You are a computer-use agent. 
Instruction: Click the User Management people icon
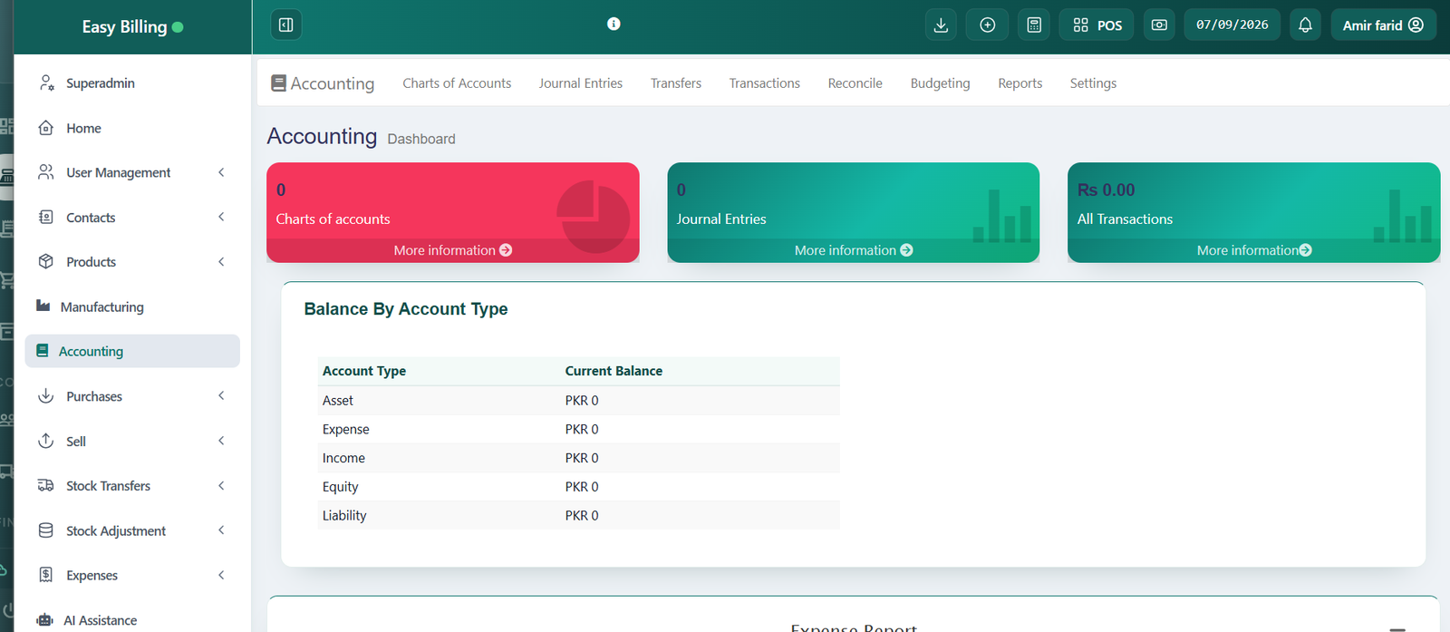point(46,172)
